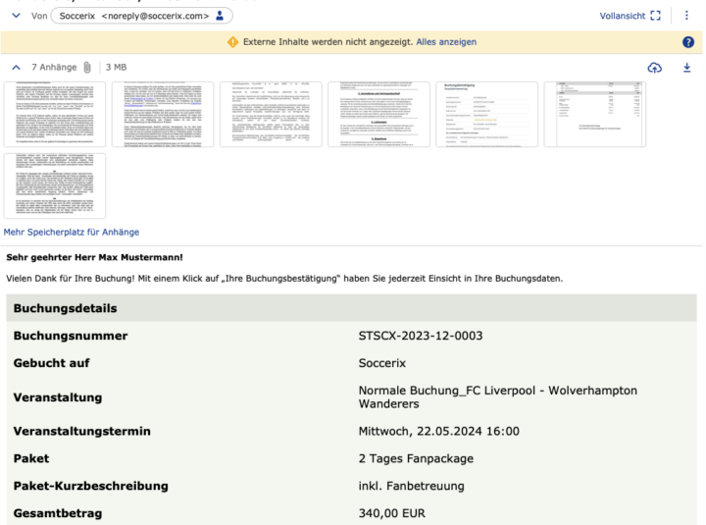Click Mehr Speicherplatz für Anhänge link

pos(72,233)
